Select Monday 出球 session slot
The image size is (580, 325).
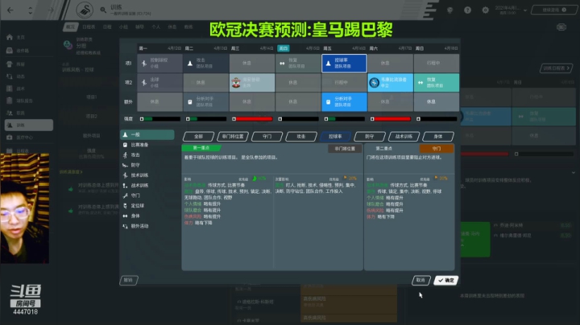[159, 82]
